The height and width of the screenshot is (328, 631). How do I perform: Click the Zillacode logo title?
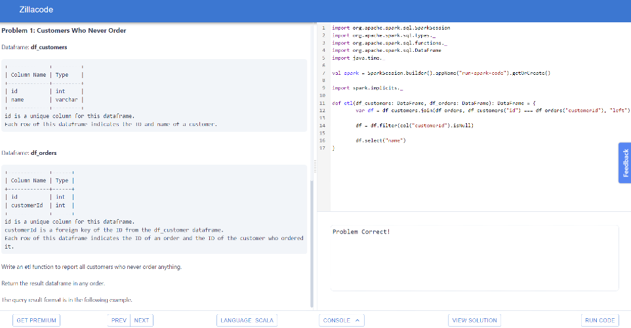[36, 10]
